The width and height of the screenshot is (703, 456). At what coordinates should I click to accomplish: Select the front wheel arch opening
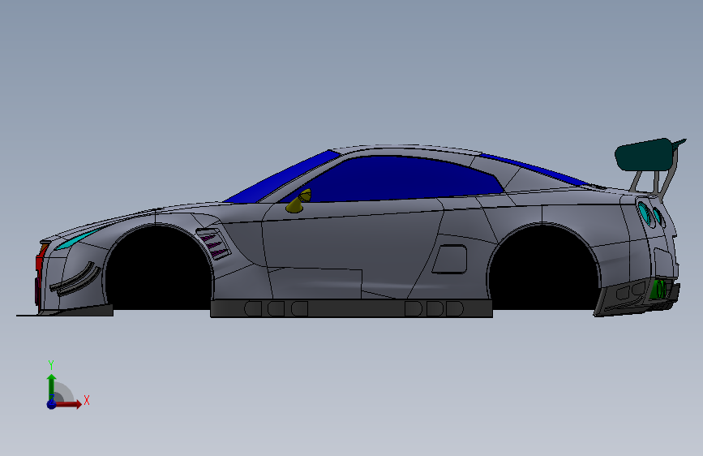[x=159, y=269]
